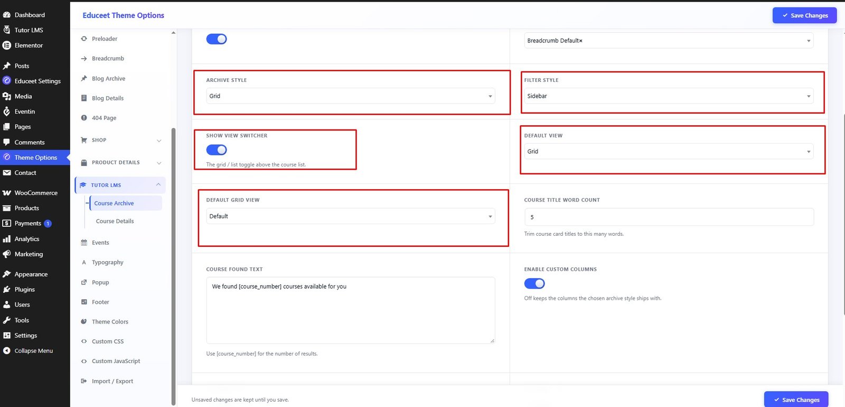Click the Contact envelope icon
The height and width of the screenshot is (407, 845).
(7, 173)
